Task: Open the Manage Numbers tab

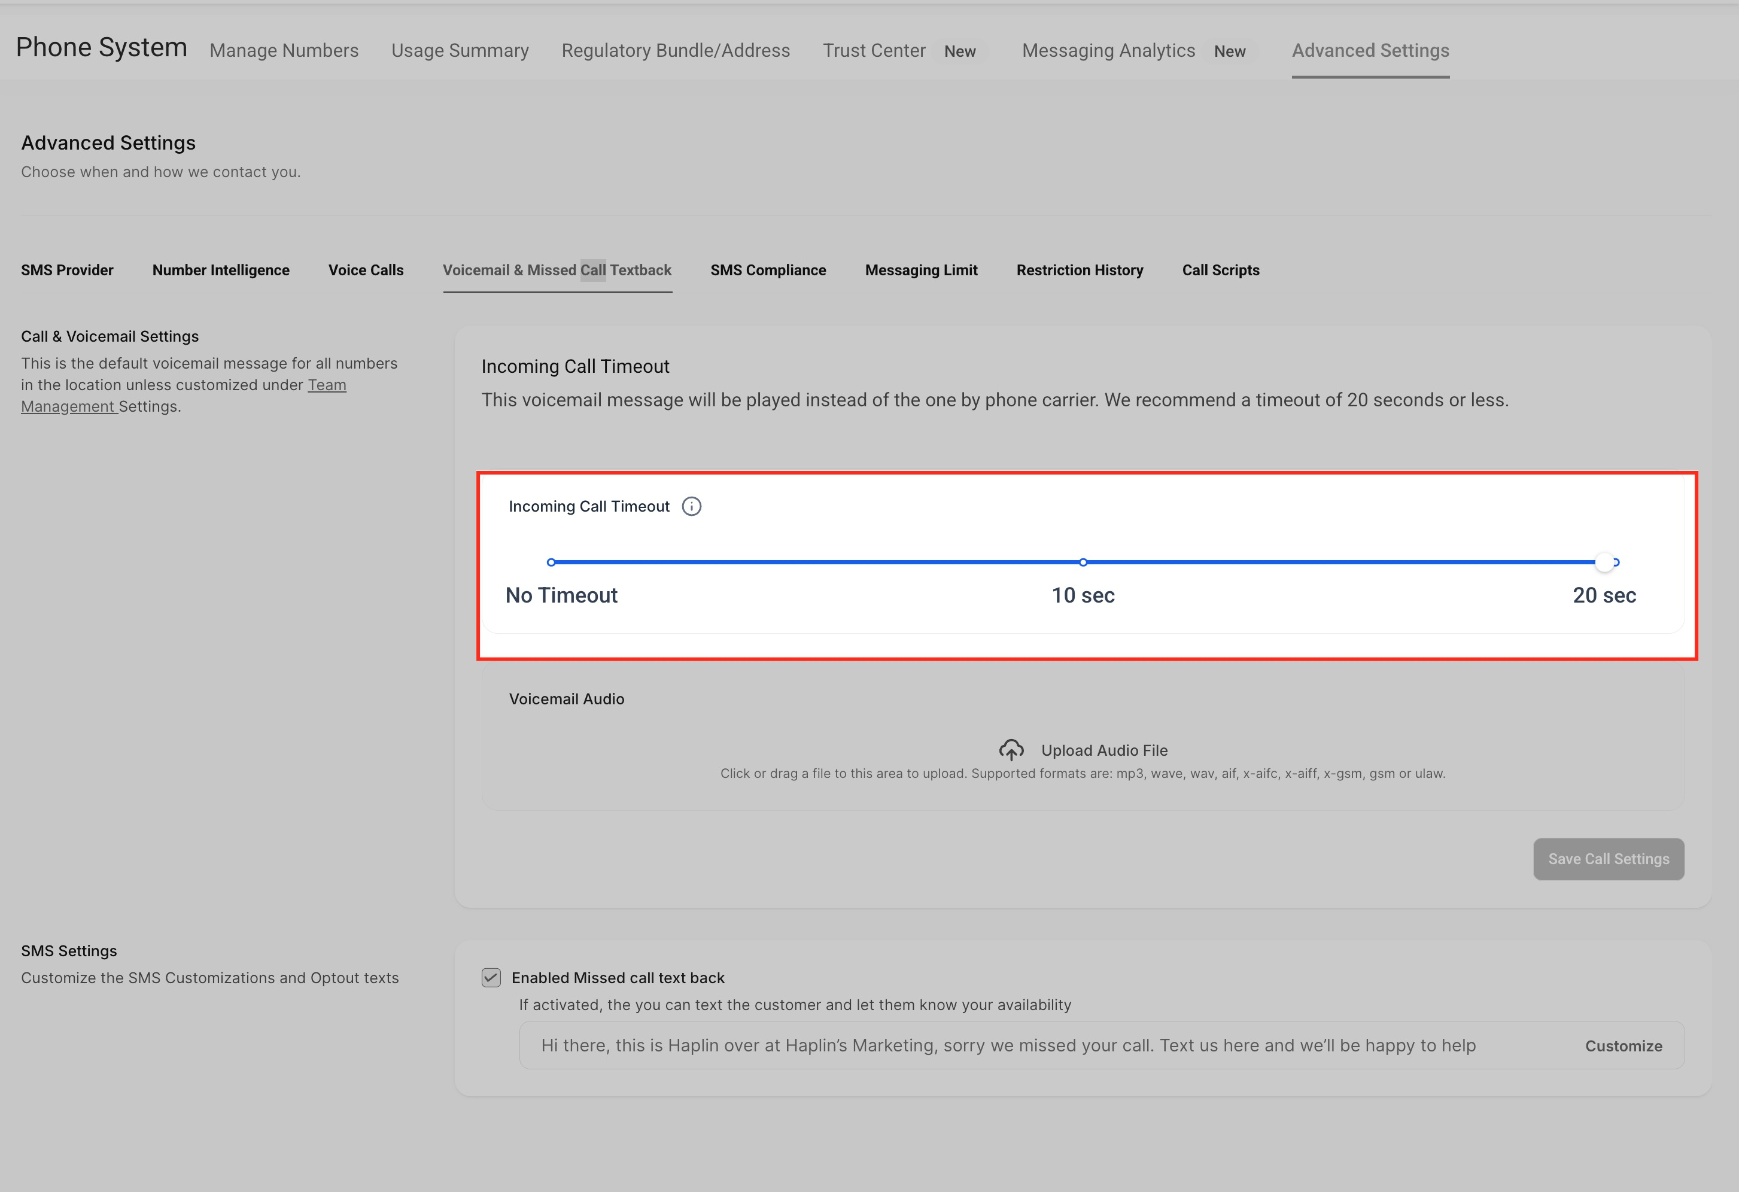Action: 284,50
